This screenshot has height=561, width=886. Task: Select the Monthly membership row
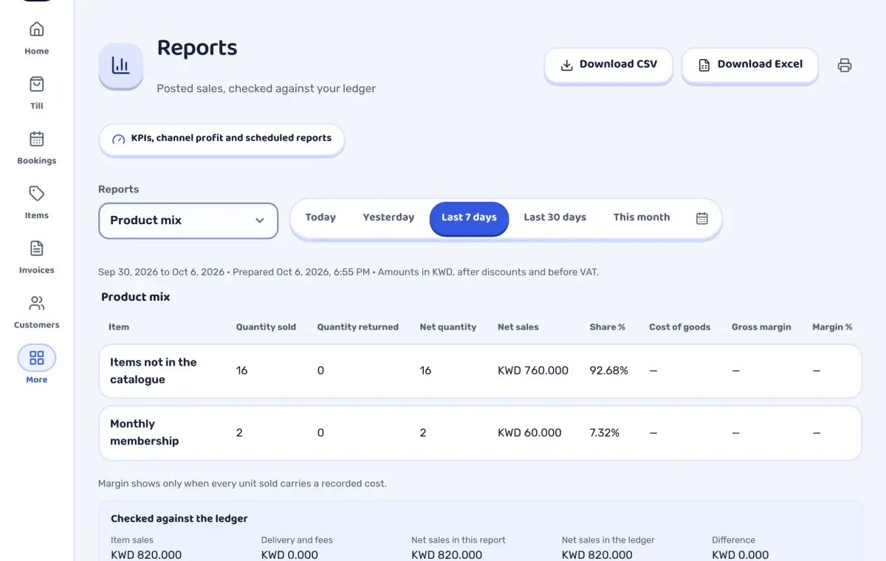coord(480,433)
